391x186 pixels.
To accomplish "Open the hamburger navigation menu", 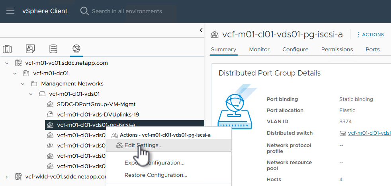I will pyautogui.click(x=10, y=11).
